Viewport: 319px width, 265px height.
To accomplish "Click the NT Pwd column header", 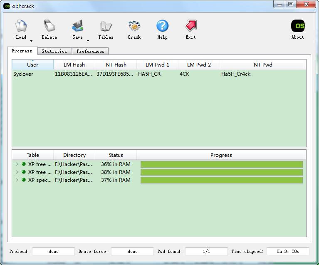I will [x=263, y=65].
